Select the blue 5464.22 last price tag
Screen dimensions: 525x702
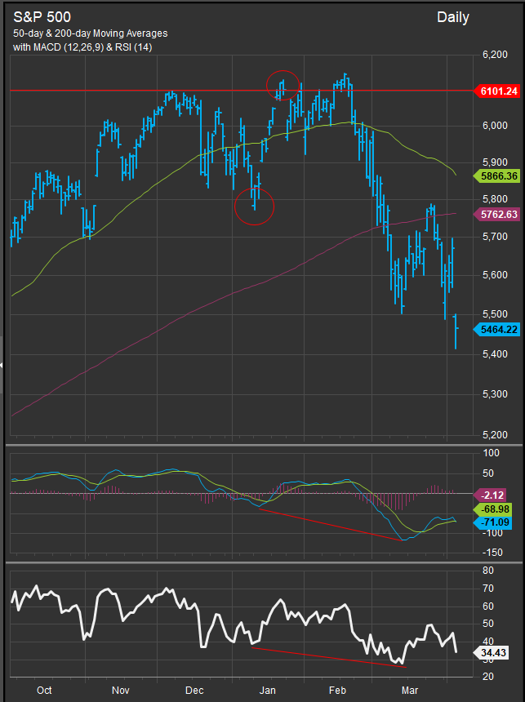[x=498, y=330]
